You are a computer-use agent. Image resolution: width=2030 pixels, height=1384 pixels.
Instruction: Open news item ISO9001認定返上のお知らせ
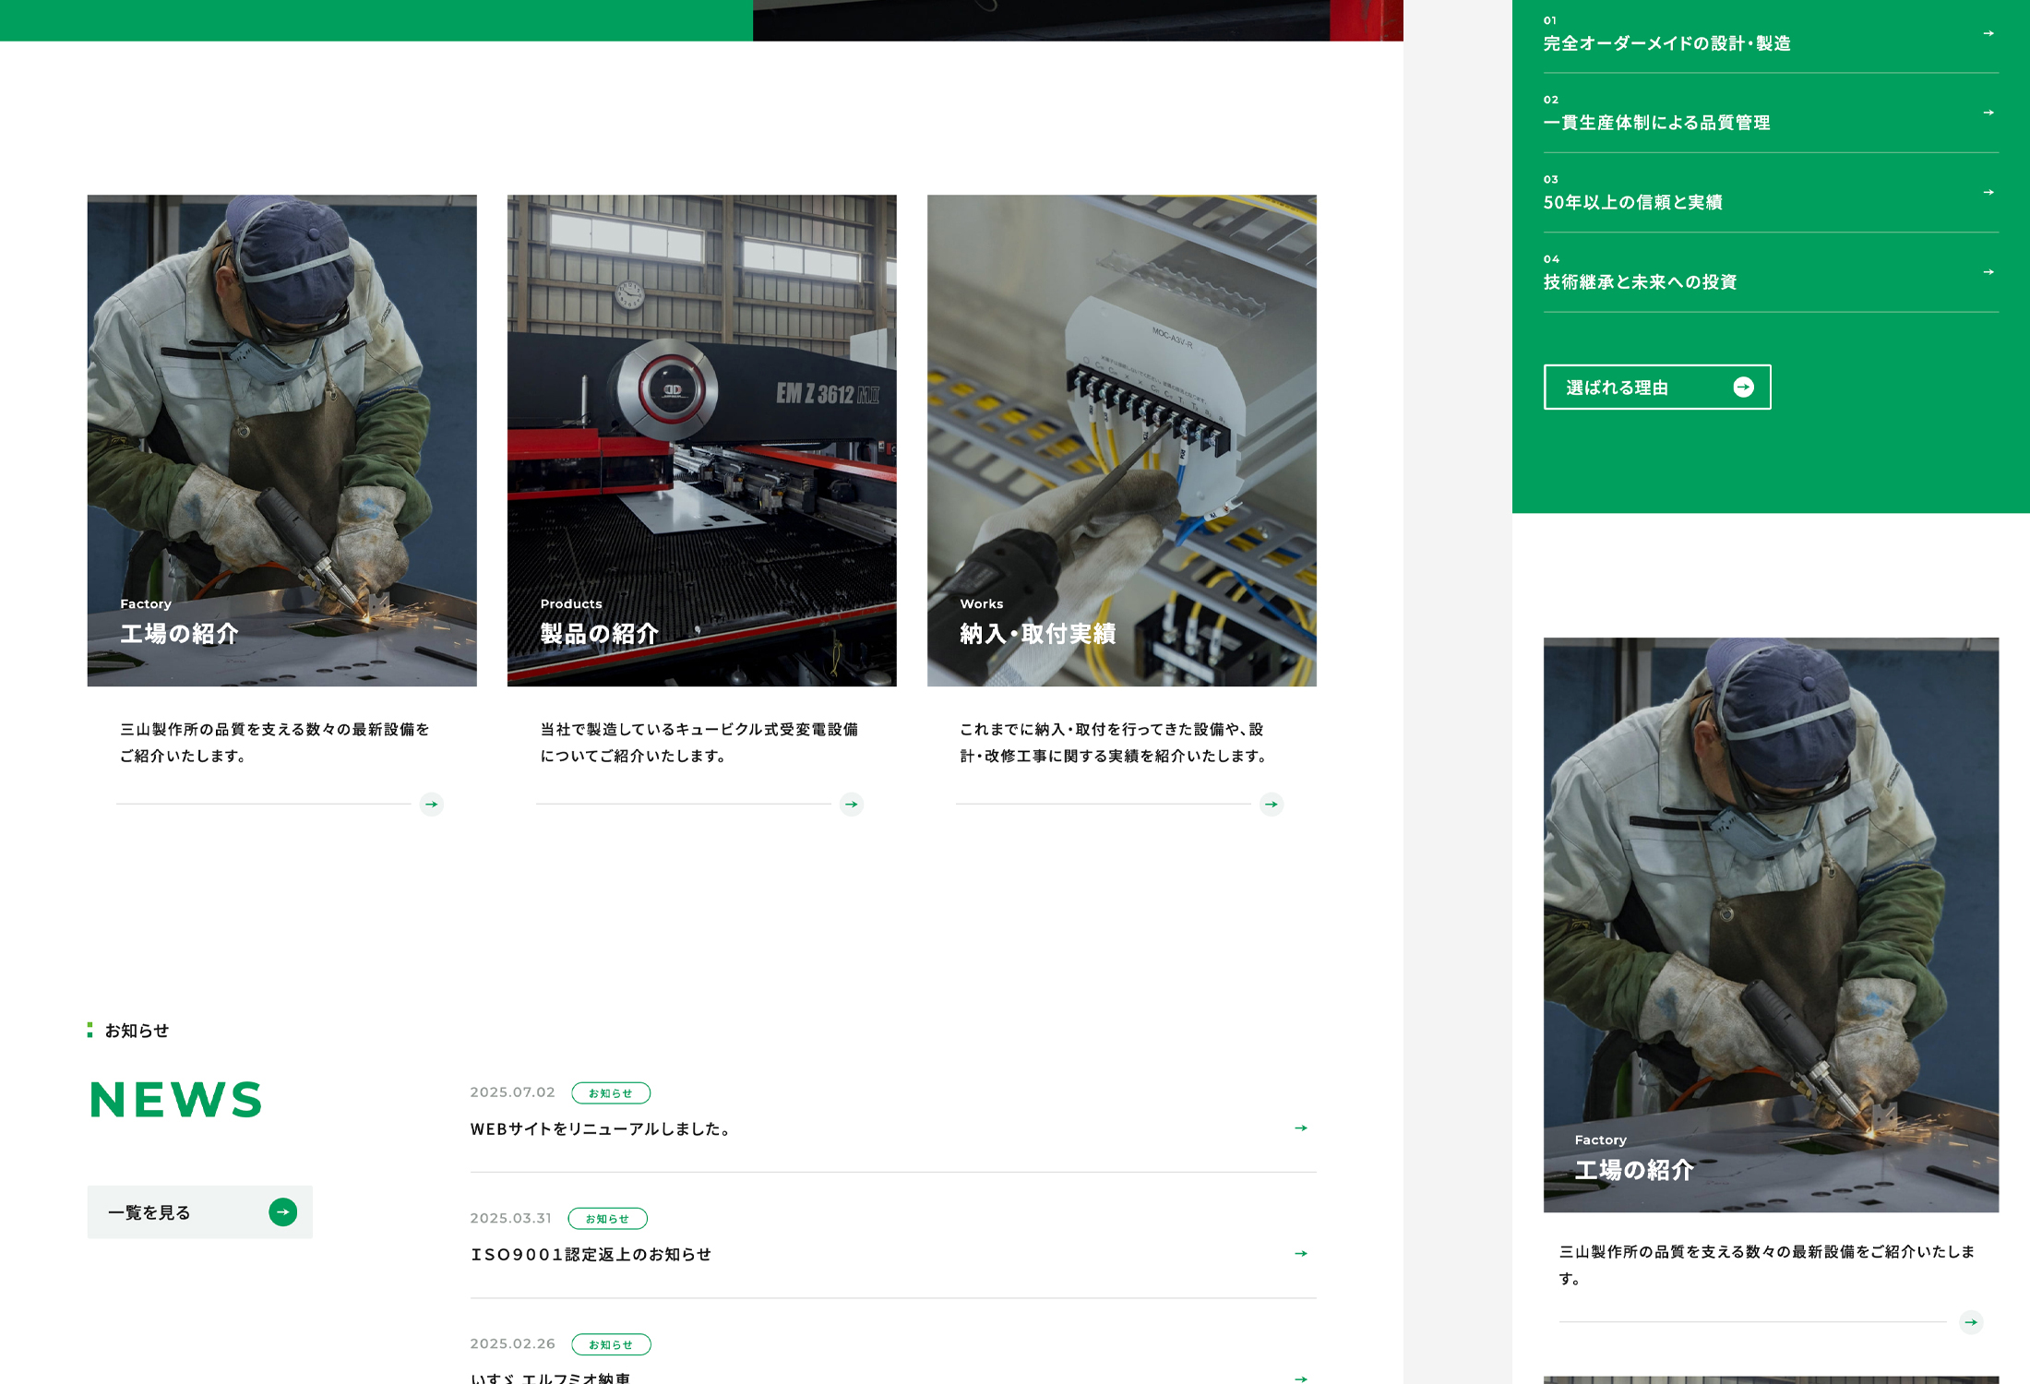point(591,1254)
